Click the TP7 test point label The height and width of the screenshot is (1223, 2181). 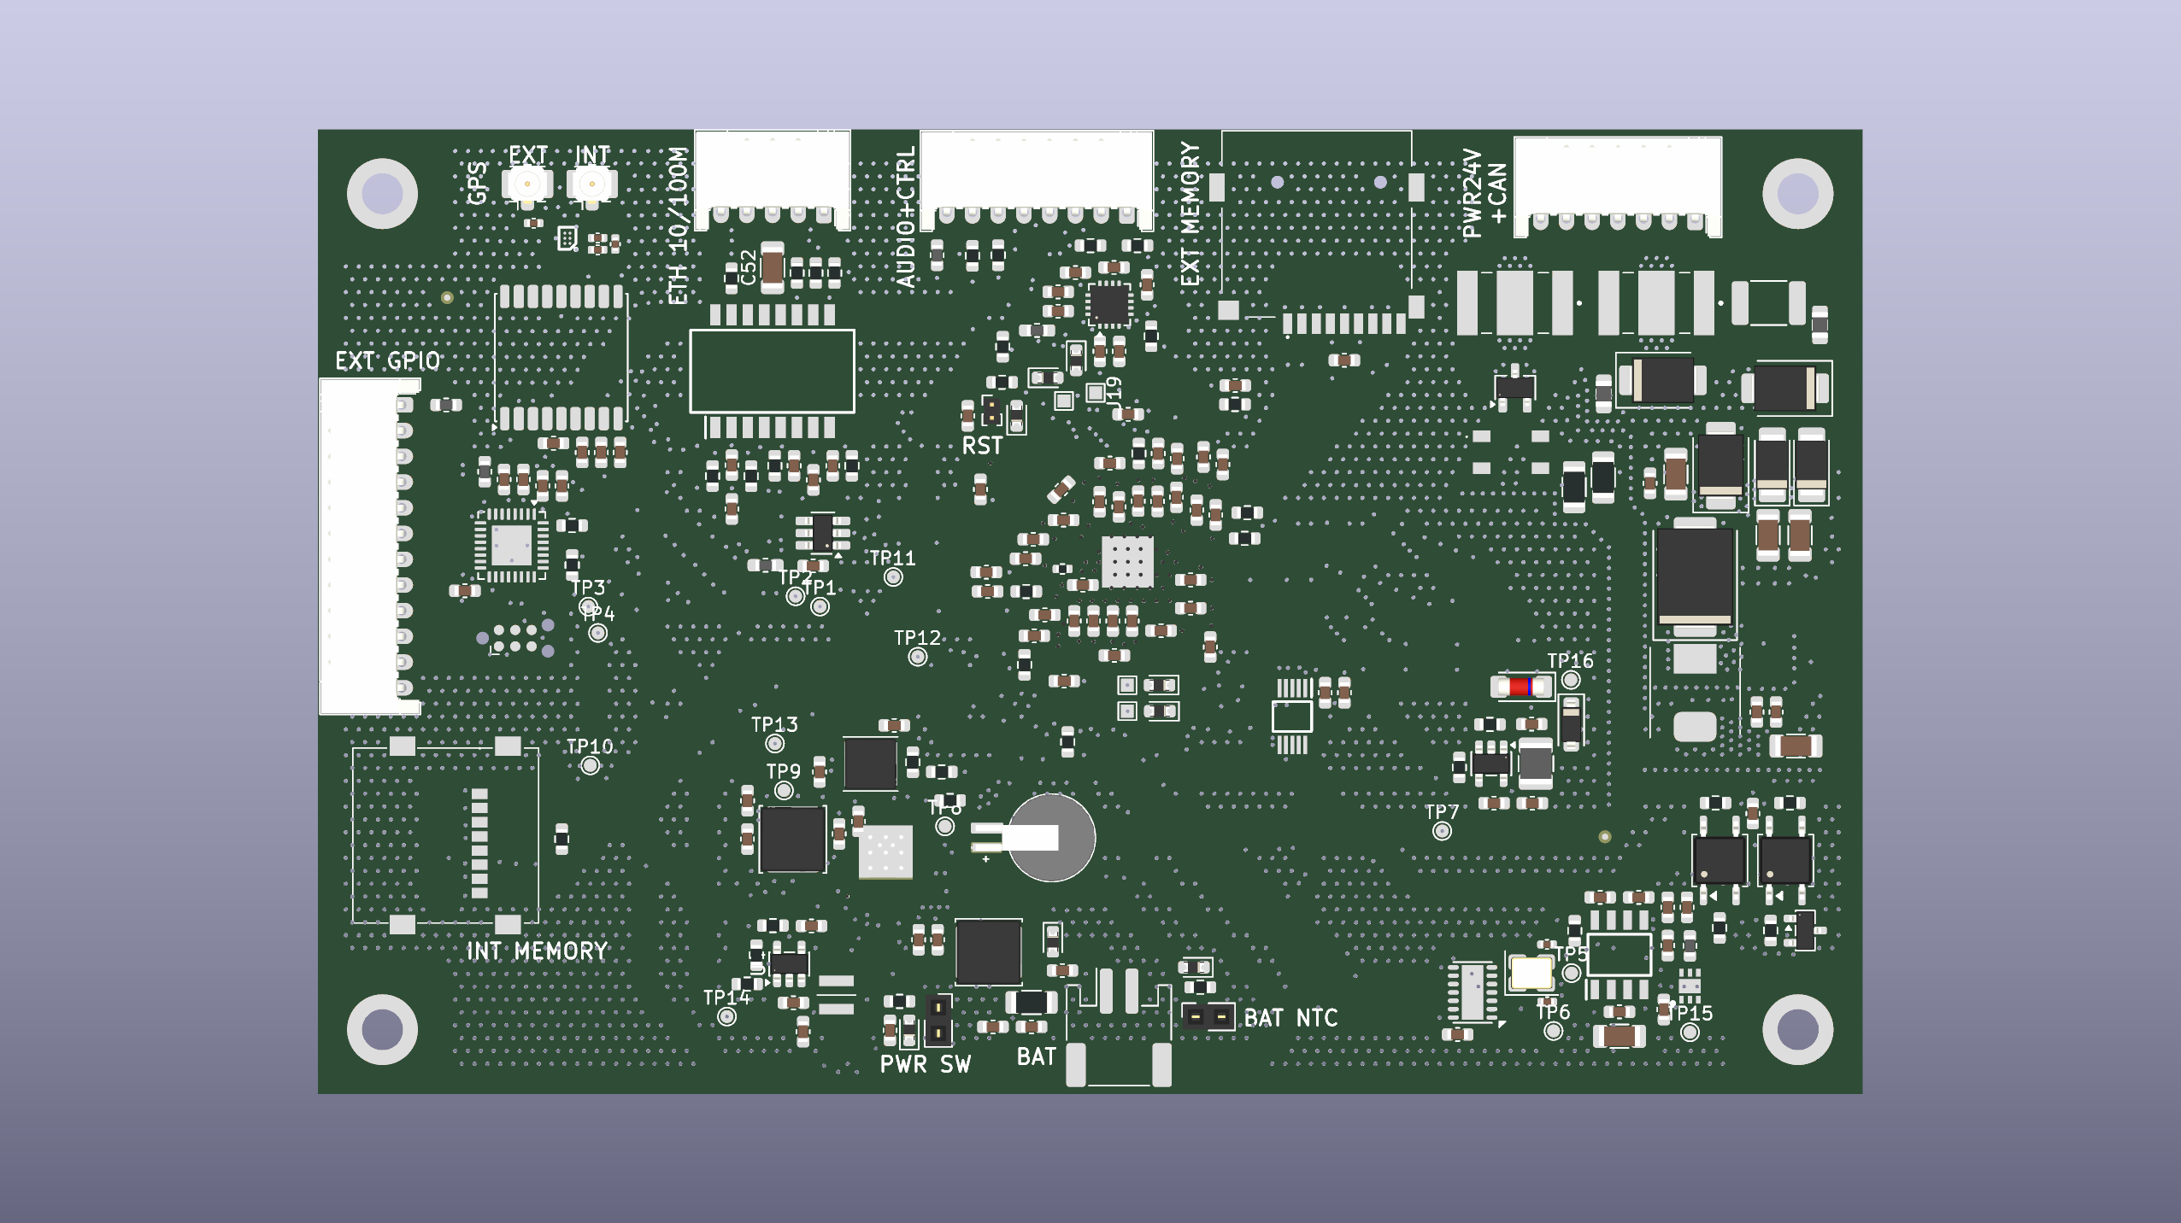pyautogui.click(x=1442, y=811)
